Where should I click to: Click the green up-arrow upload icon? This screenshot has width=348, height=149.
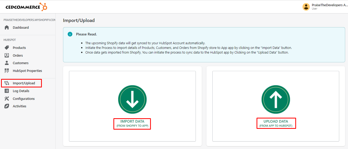[x=276, y=100]
